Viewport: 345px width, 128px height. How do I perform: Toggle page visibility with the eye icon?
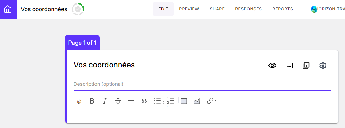pos(272,66)
